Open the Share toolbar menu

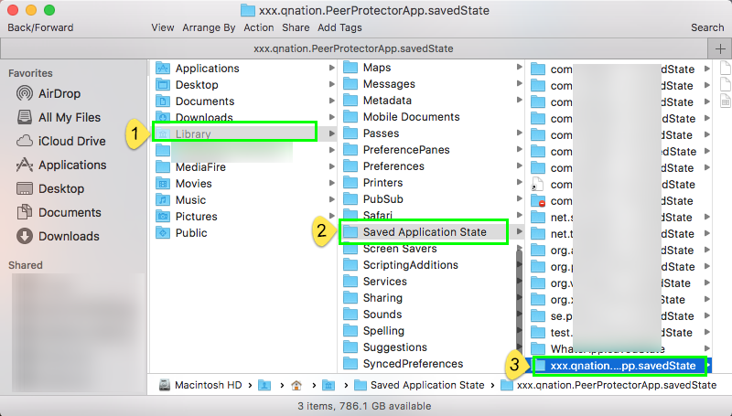click(x=296, y=27)
